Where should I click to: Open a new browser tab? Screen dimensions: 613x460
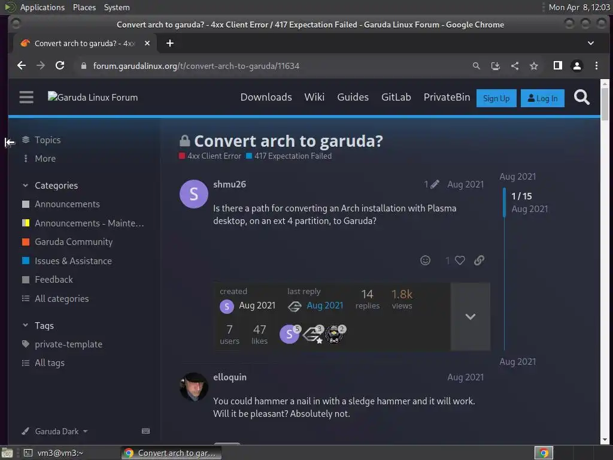[169, 43]
